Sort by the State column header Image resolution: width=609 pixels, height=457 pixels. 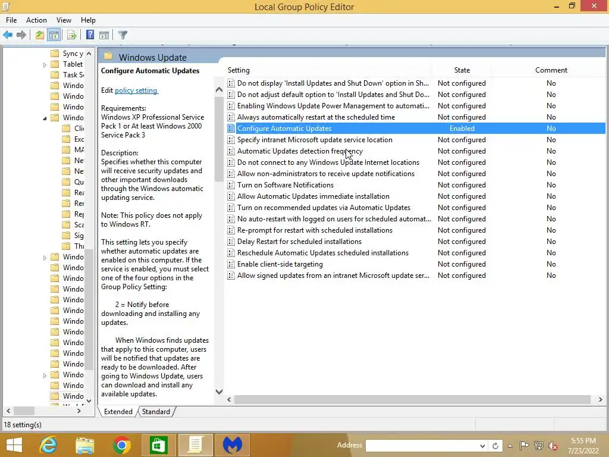point(462,70)
